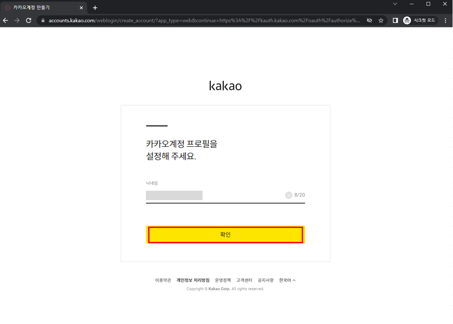Screen dimensions: 453x324
Task: Close the 카카오계정 만들기 tab
Action: pyautogui.click(x=81, y=8)
